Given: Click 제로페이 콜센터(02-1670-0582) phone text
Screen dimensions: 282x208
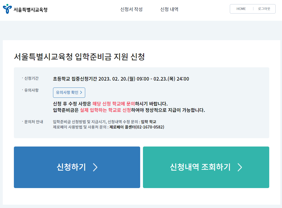Looking at the screenshot, I should pyautogui.click(x=137, y=127).
